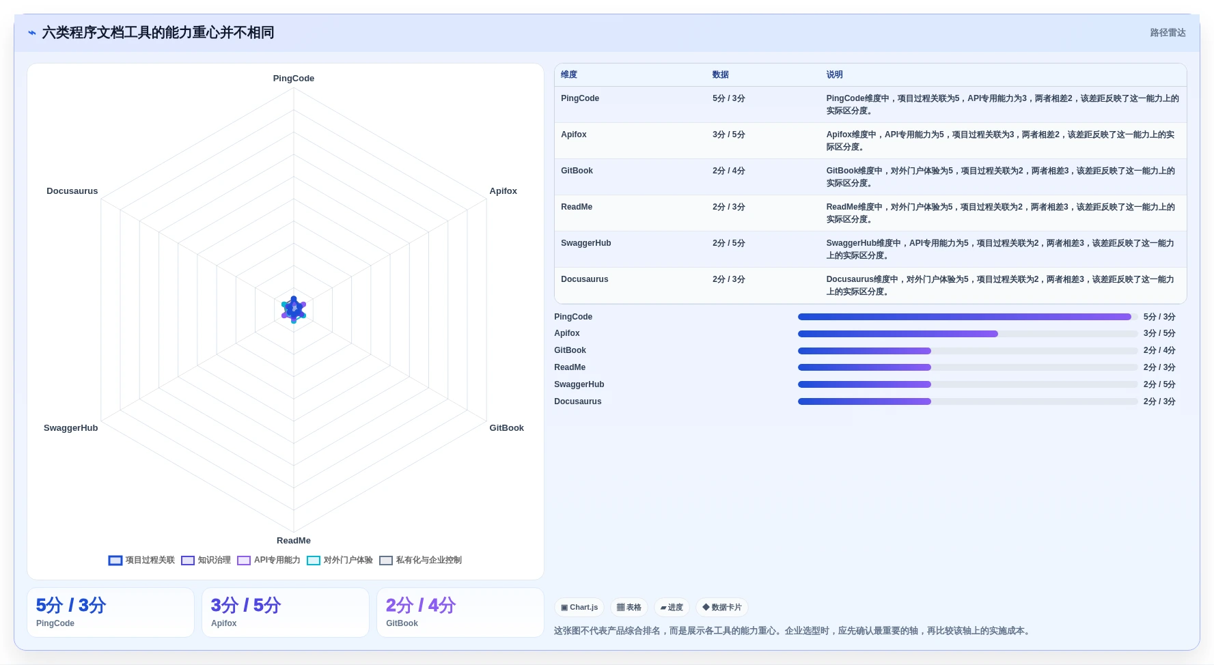Screen dimensions: 1214x665
Task: Click the dashboard title 六类程序文档工具的能力重心并不相同
Action: pyautogui.click(x=158, y=33)
